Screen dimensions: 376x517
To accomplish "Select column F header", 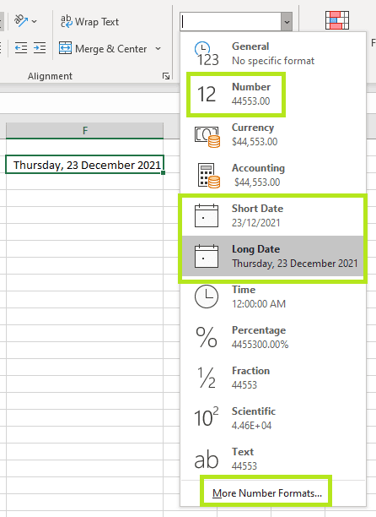I will click(x=84, y=131).
